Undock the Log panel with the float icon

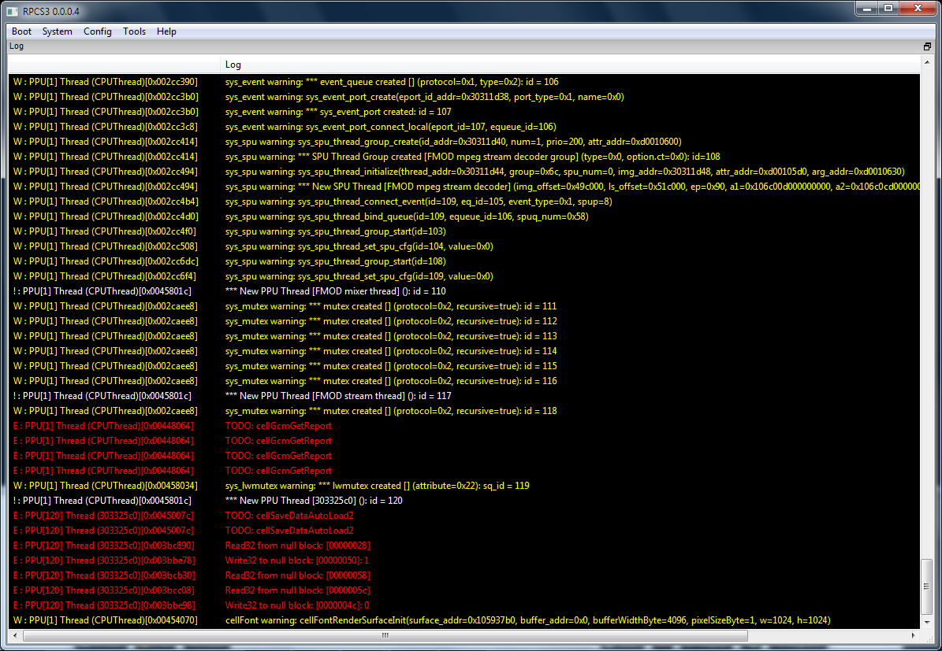pos(928,46)
